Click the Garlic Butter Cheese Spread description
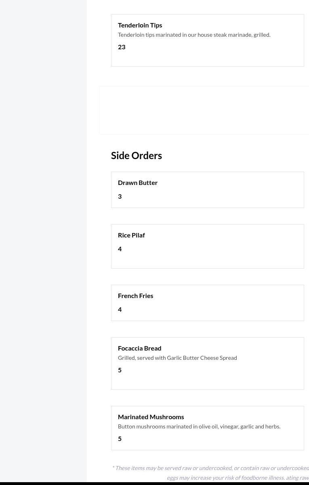 coord(177,358)
